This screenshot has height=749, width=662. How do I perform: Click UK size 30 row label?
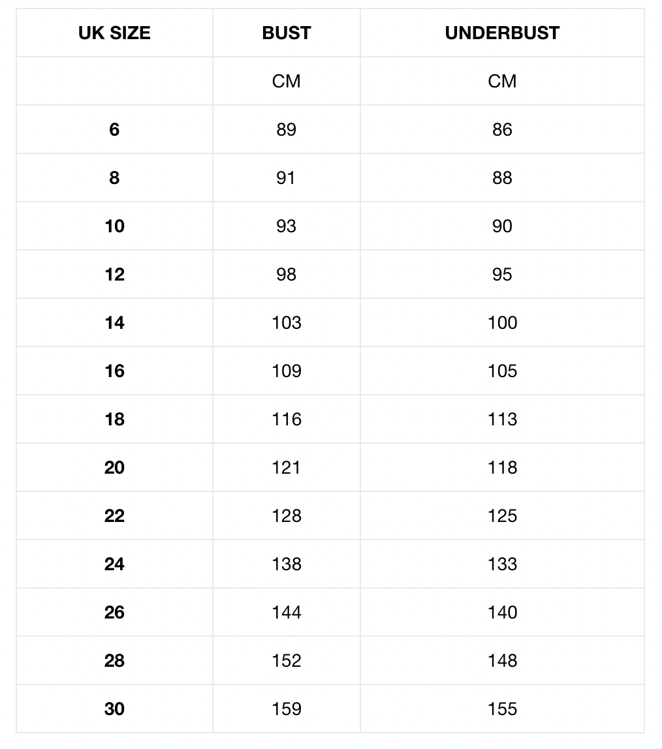[114, 709]
